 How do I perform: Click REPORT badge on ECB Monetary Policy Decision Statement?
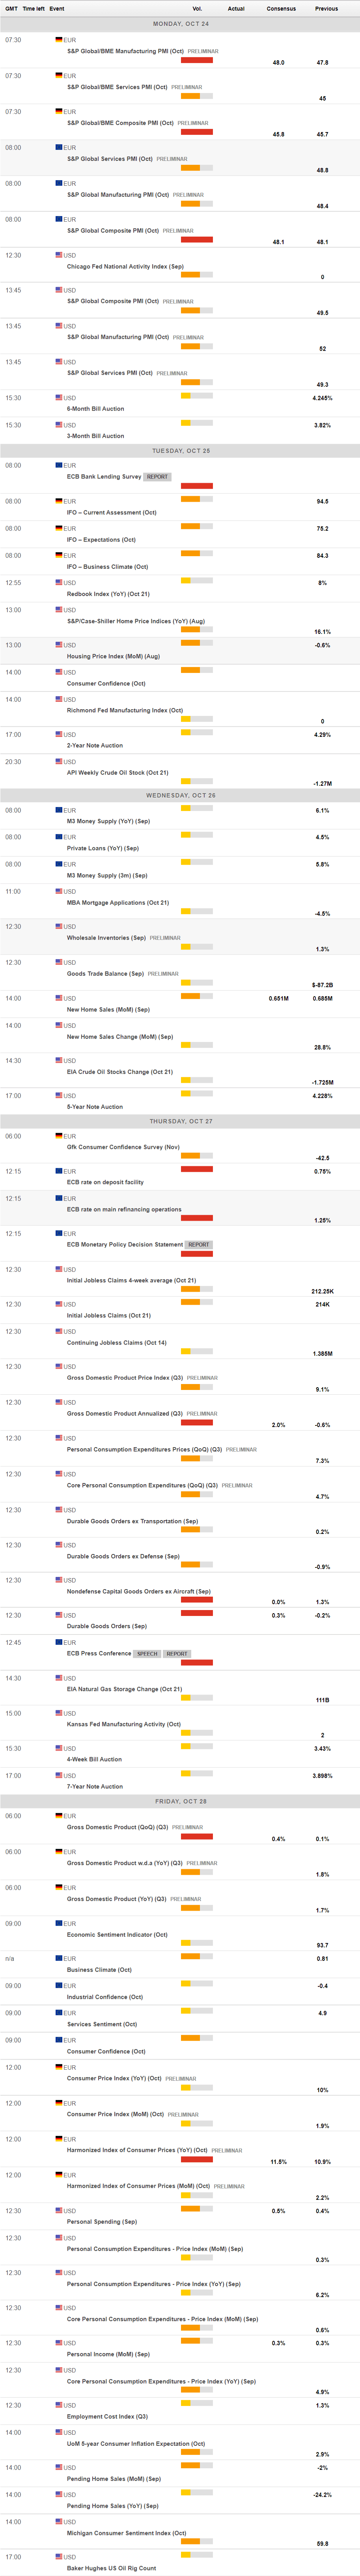[x=199, y=1245]
